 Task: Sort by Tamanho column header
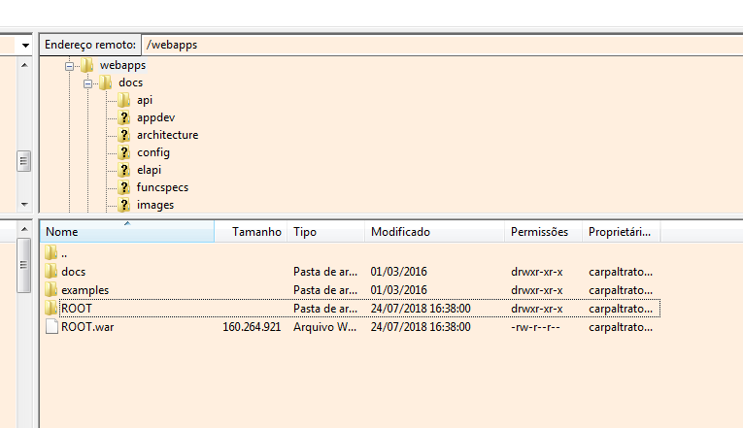(252, 232)
